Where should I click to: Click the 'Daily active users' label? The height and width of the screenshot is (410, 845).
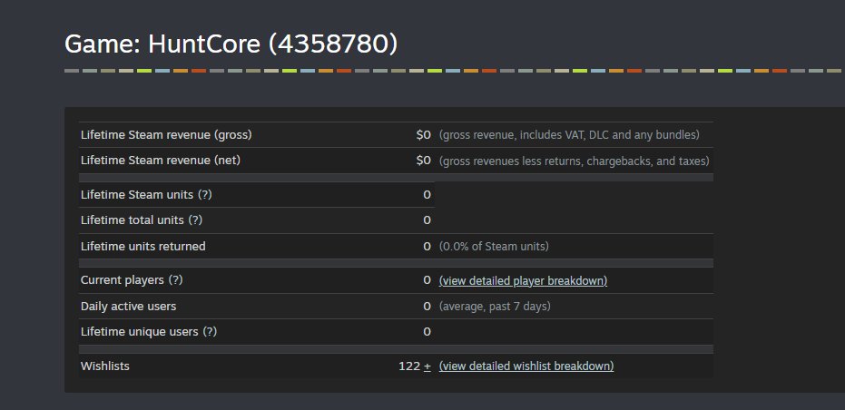(x=128, y=306)
